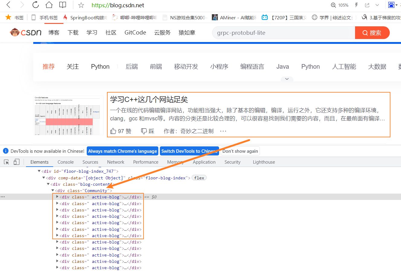This screenshot has width=401, height=271.
Task: Select the 人工智能 category tab
Action: [x=344, y=67]
